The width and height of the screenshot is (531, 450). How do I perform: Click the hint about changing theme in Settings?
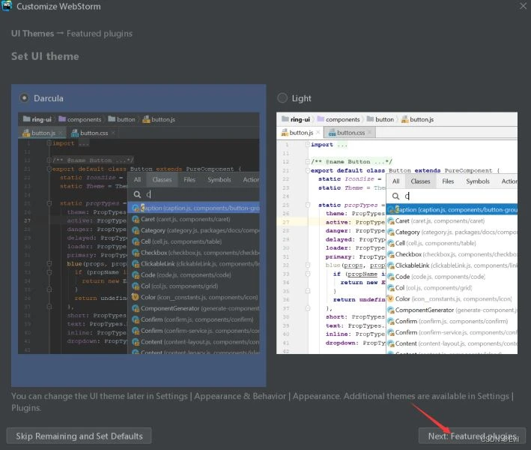pos(262,402)
